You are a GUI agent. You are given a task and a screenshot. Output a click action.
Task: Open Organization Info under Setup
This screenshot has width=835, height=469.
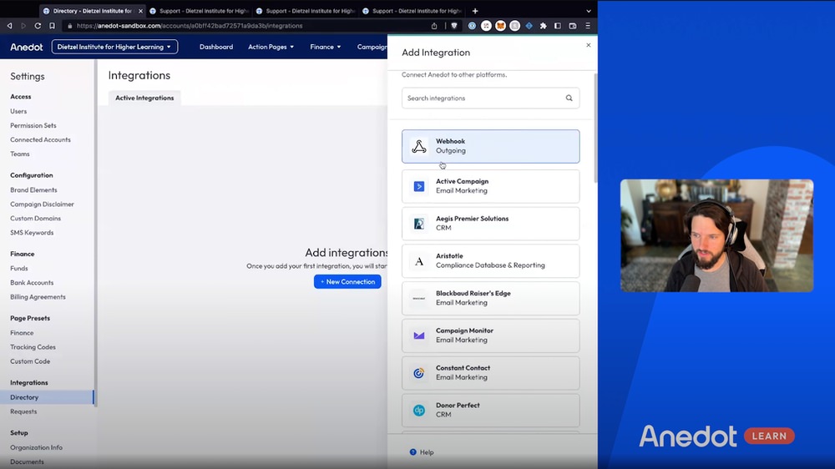(x=36, y=447)
